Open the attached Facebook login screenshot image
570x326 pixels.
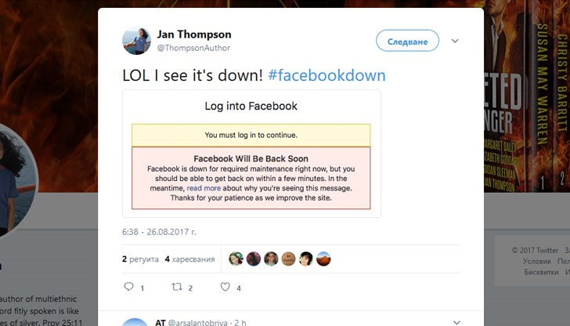point(251,154)
